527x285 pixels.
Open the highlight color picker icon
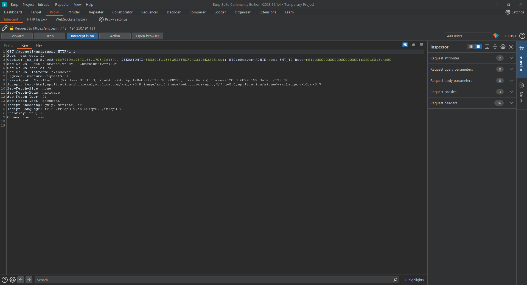(x=496, y=36)
